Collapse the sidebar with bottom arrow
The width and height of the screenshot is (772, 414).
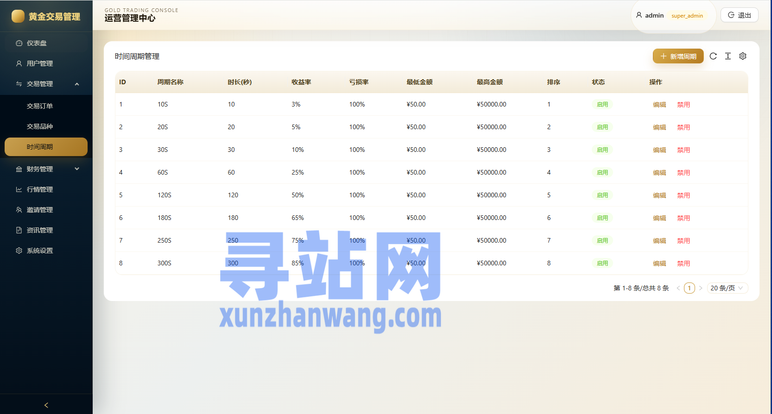[46, 405]
